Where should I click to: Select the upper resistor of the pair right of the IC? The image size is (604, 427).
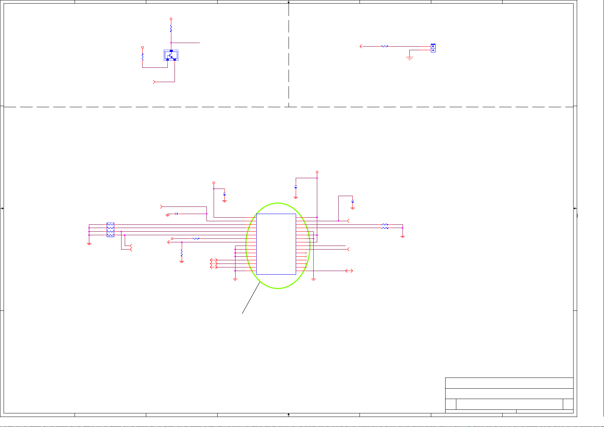(385, 224)
